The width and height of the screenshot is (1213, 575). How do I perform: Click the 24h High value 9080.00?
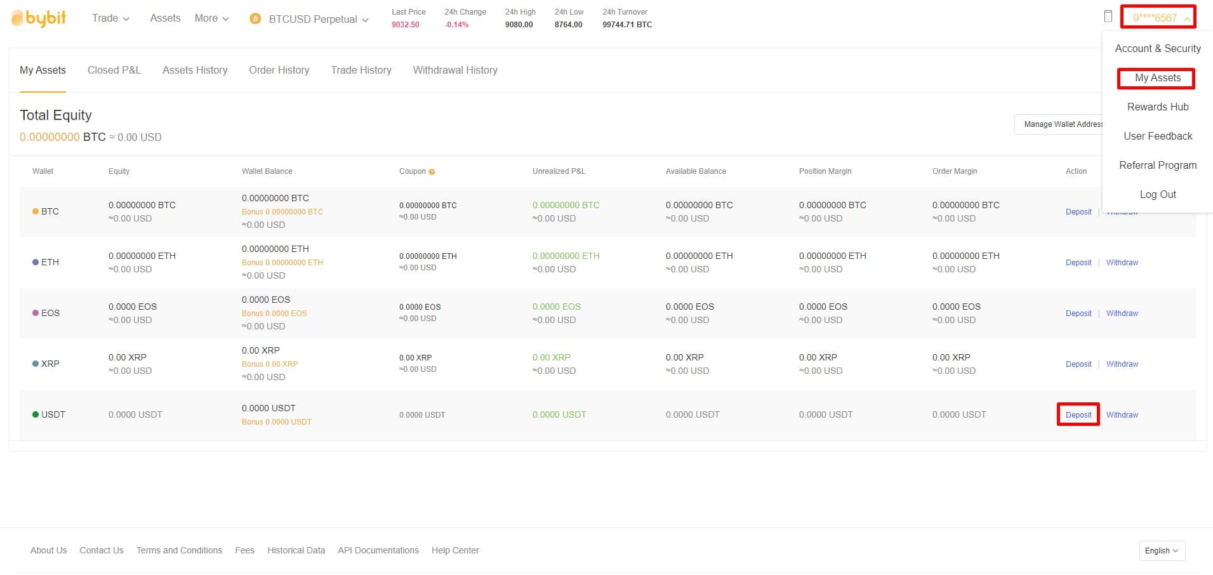coord(519,25)
